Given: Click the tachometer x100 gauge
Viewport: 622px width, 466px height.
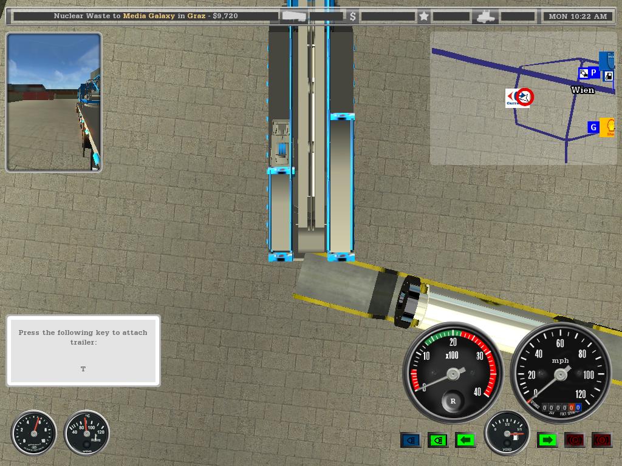Looking at the screenshot, I should click(453, 373).
